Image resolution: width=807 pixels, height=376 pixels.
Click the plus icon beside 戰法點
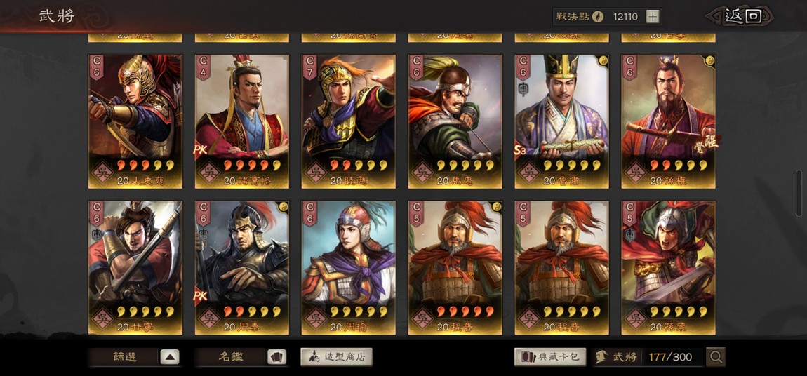tap(653, 16)
